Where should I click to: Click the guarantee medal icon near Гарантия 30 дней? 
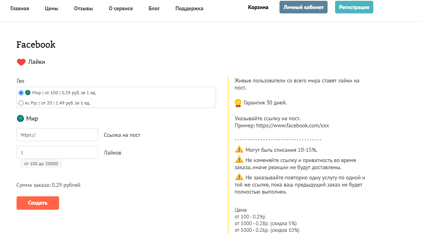point(238,103)
